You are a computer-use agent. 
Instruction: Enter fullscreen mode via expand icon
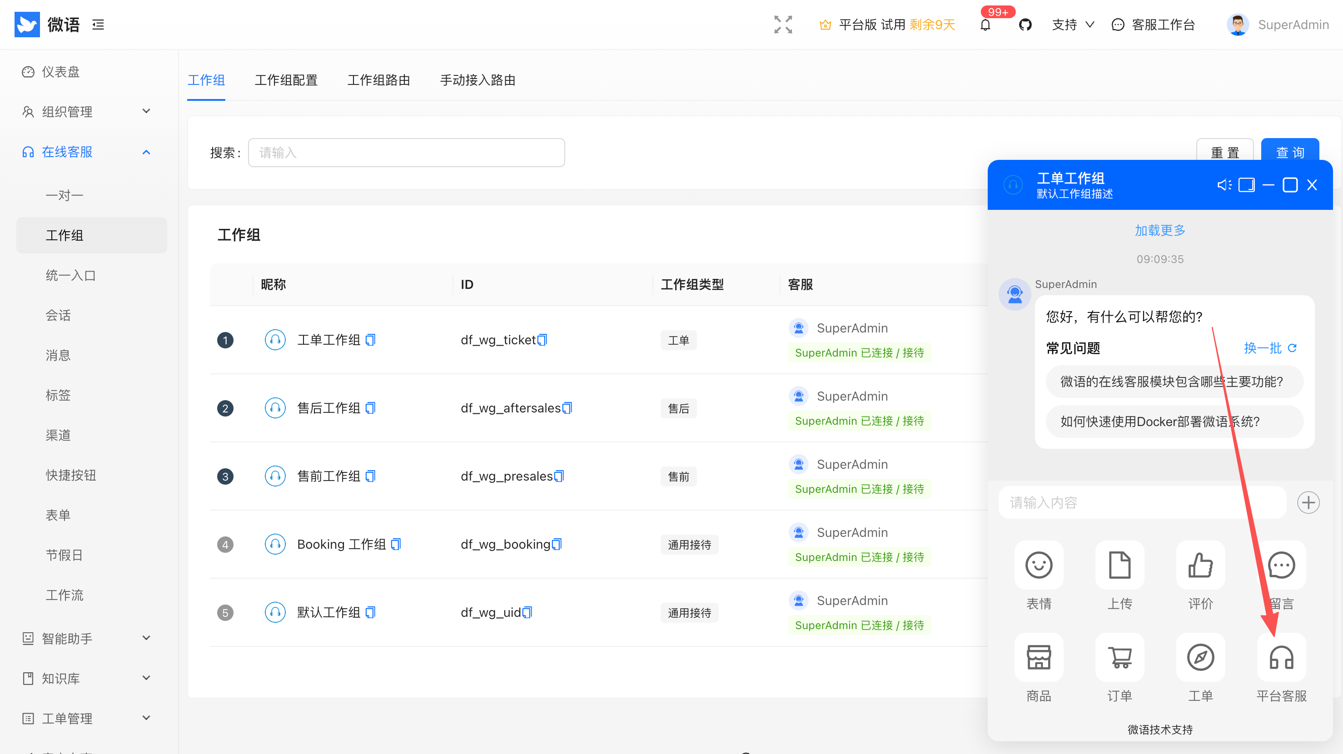point(782,25)
